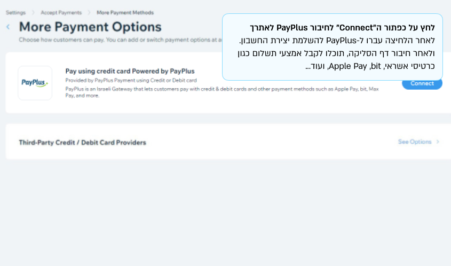Click the back arrow beside More Payment Options
Screen dimensions: 451x266
pyautogui.click(x=8, y=27)
